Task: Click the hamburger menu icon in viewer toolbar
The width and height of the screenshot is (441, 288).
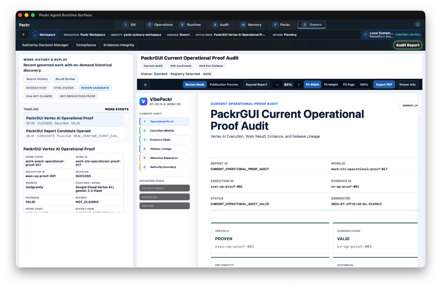Action: pyautogui.click(x=145, y=85)
